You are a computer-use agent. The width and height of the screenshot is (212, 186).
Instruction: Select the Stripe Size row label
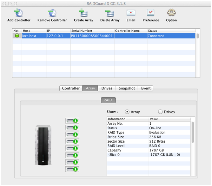tap(116, 137)
